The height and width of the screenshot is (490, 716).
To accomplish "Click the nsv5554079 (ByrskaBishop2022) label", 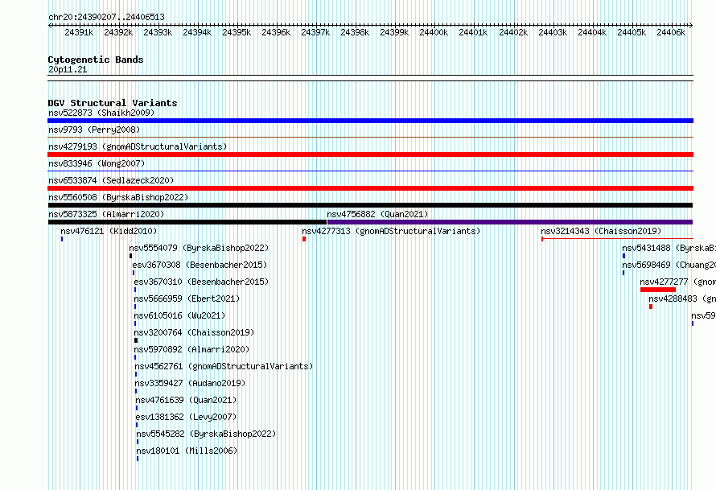I will (199, 248).
